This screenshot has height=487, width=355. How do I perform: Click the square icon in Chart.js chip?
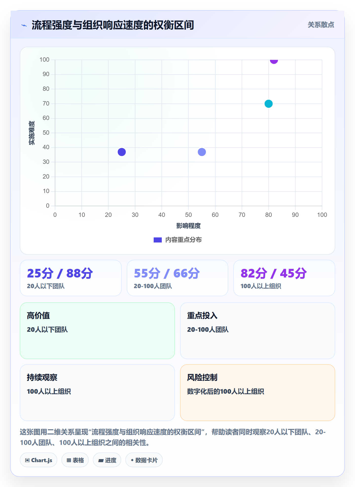(x=27, y=460)
